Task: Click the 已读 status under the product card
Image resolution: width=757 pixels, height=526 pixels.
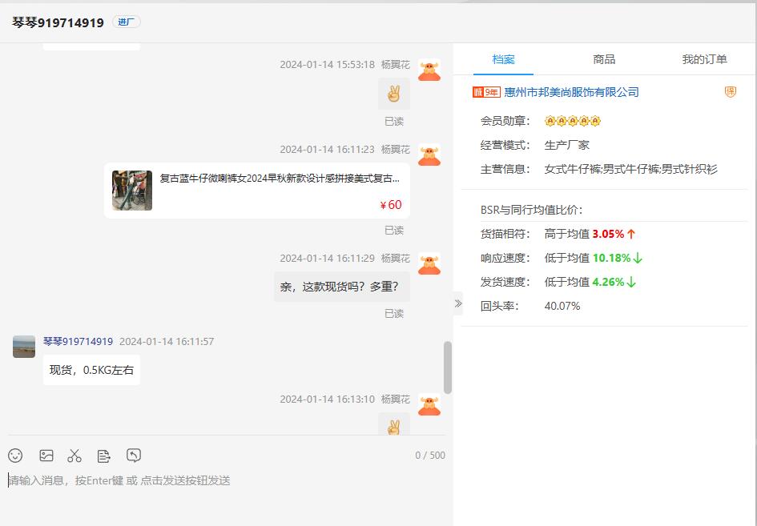Action: tap(394, 231)
